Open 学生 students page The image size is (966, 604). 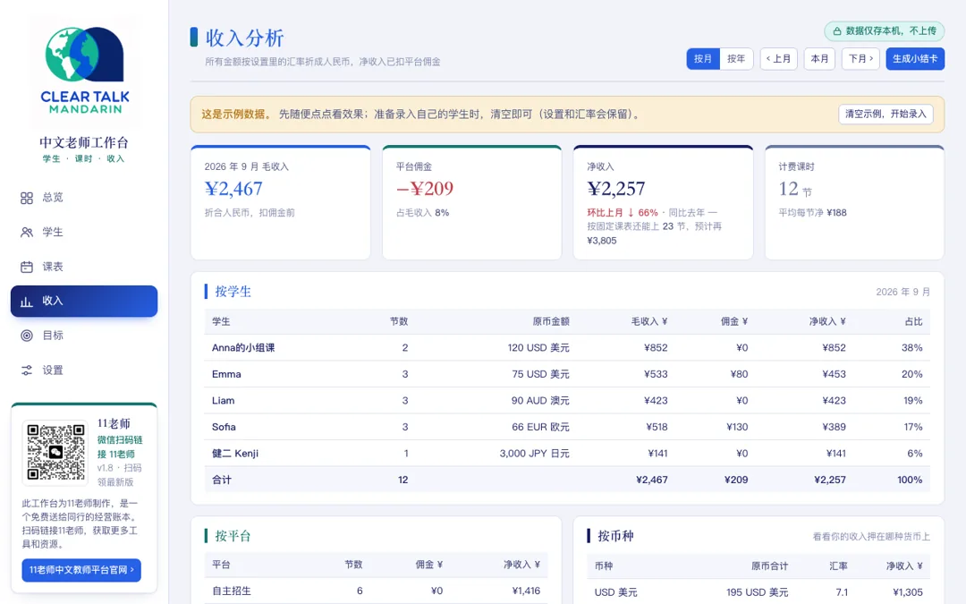coord(84,233)
